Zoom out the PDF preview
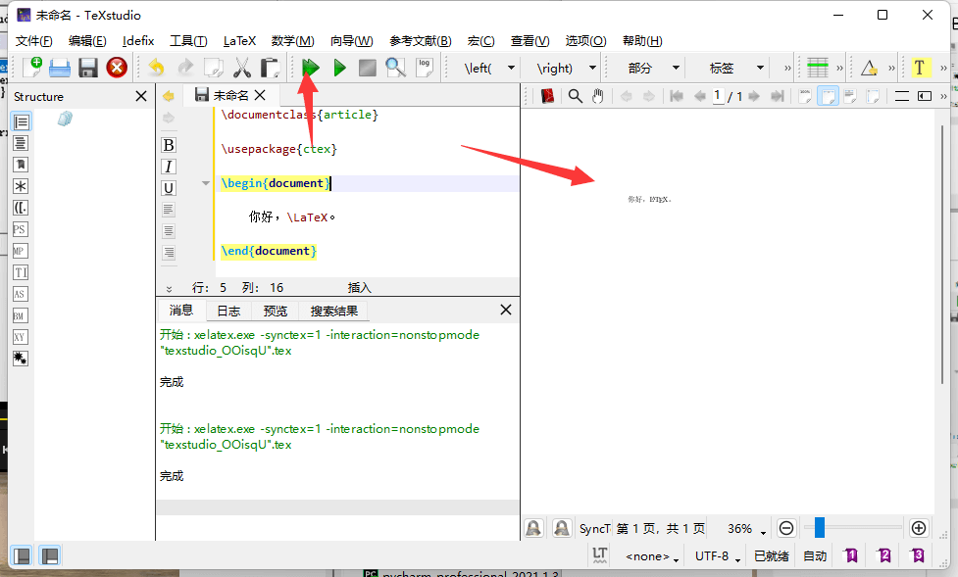 click(x=786, y=528)
